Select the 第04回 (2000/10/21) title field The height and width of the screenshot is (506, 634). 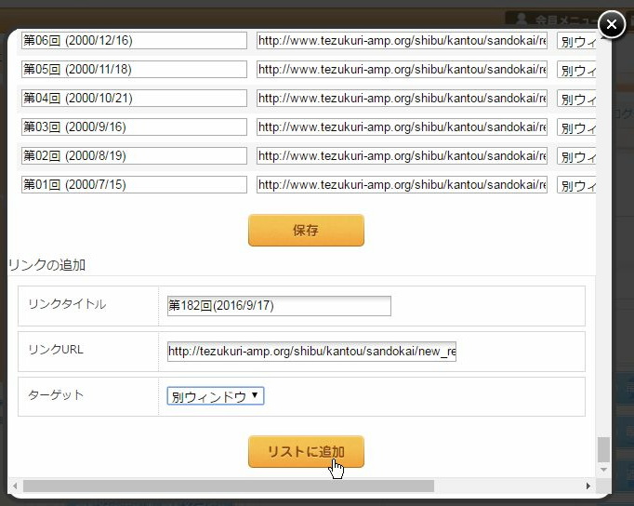[x=134, y=99]
